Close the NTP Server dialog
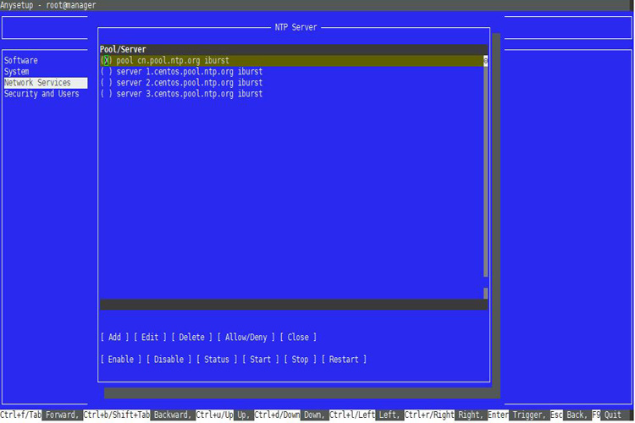The width and height of the screenshot is (635, 423). pyautogui.click(x=298, y=337)
